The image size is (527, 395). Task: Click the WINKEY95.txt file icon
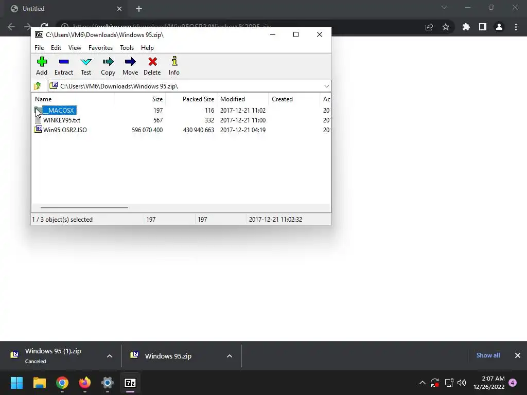point(38,120)
